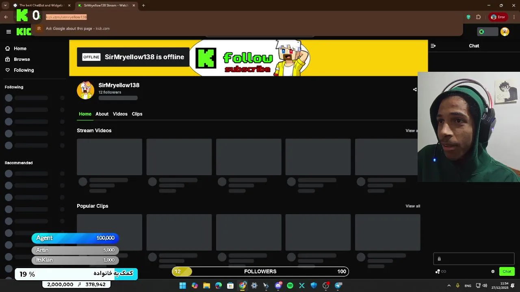Open Windows Security shield in taskbar
520x292 pixels.
point(314,286)
